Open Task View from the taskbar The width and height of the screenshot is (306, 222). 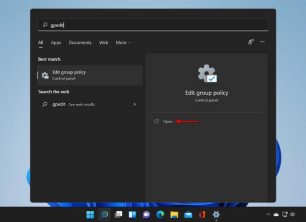pos(119,215)
